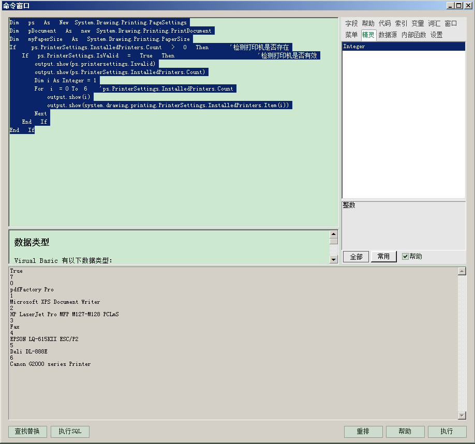Click the 重排 button
Screen dimensions: 475x444
click(363, 431)
